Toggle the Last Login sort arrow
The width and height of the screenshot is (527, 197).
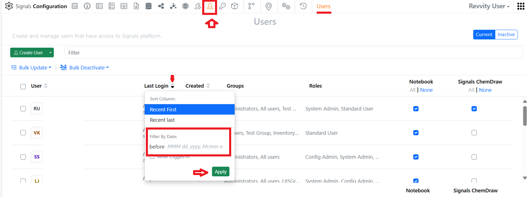tap(172, 86)
